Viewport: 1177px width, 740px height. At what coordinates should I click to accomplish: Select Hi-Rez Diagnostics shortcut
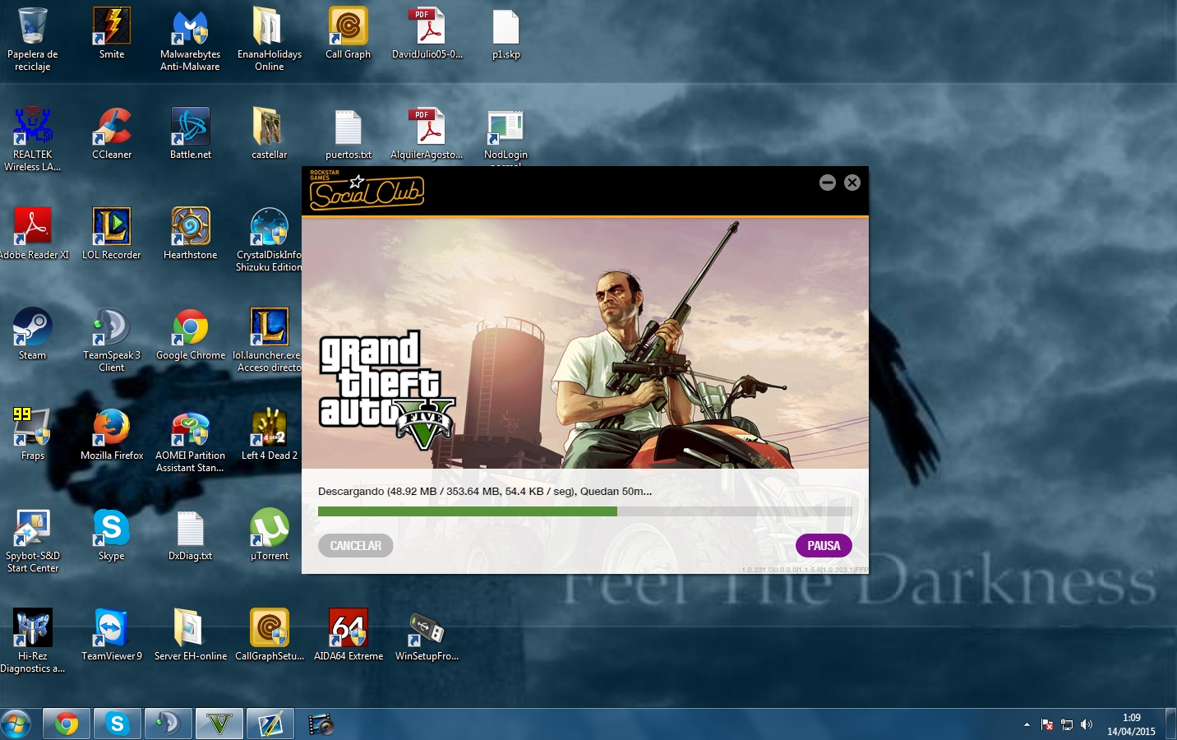pyautogui.click(x=33, y=640)
